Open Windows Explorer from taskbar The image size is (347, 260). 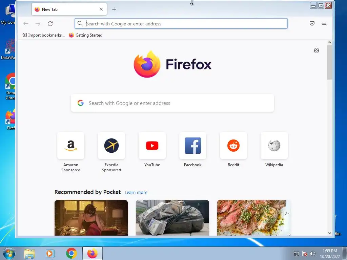pos(29,254)
